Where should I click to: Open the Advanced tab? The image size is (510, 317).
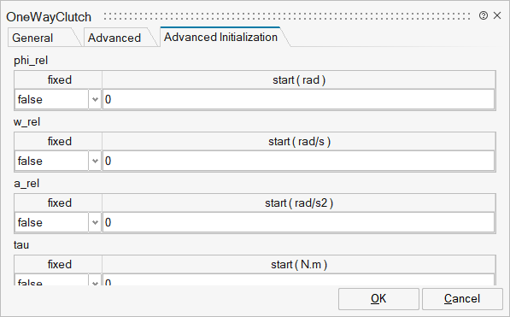pyautogui.click(x=114, y=38)
